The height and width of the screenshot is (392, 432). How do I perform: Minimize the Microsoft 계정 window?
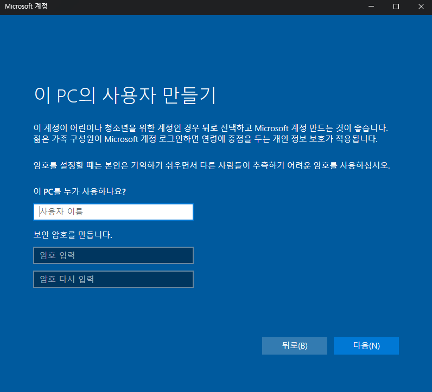pyautogui.click(x=371, y=7)
